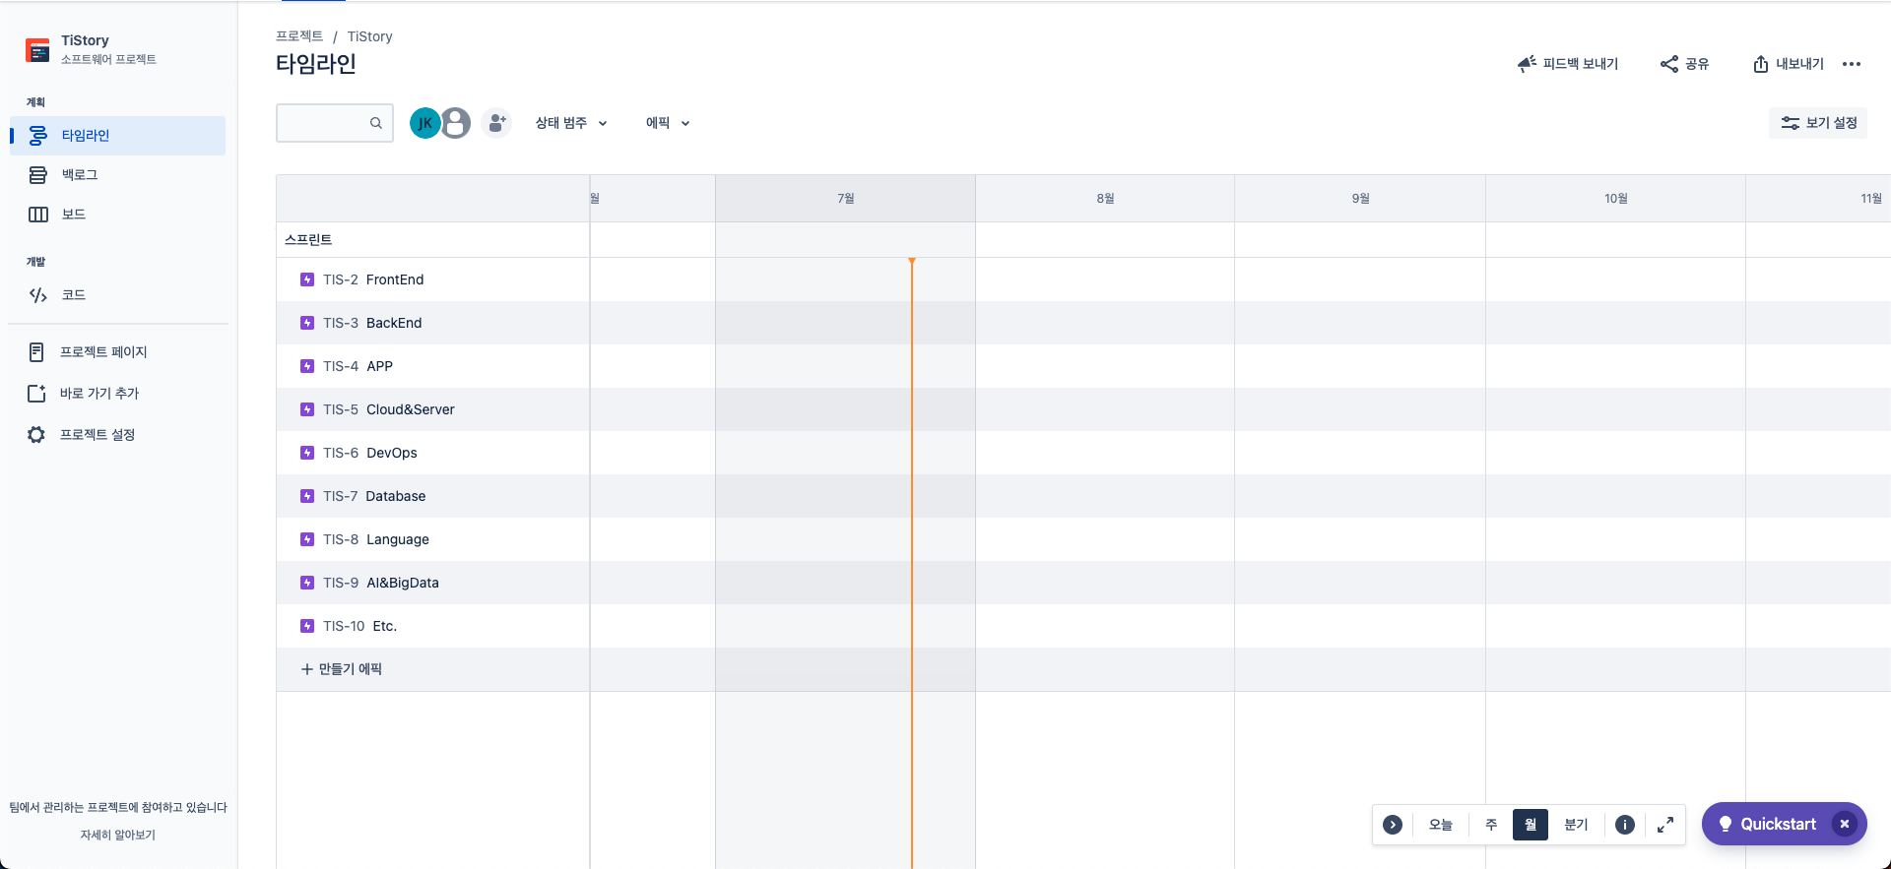The width and height of the screenshot is (1891, 869).
Task: Open 프로젝트 설정 in sidebar
Action: click(x=118, y=435)
